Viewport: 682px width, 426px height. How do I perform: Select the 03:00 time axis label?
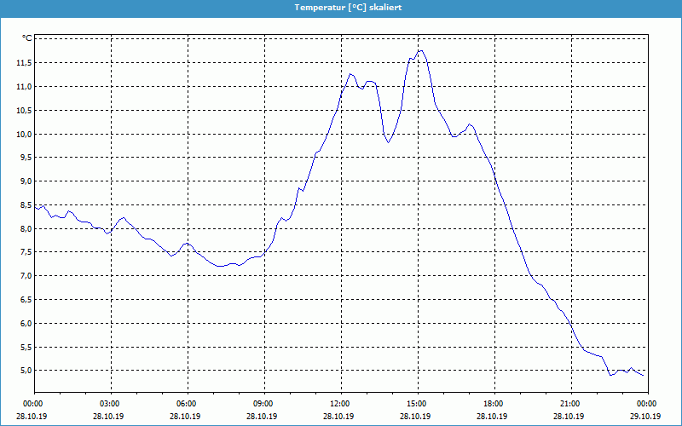point(110,404)
